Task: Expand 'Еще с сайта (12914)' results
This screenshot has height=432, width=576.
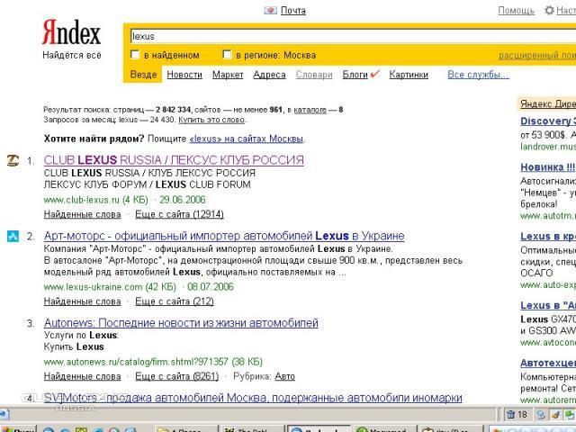Action: coord(179,214)
